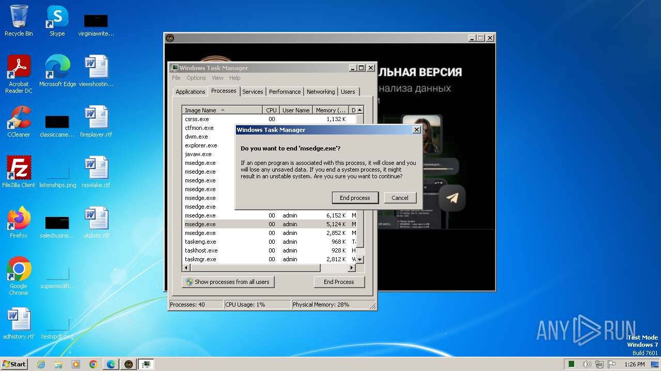Click the End Process button in Task Manager
Screen dimensions: 661x371
(339, 282)
